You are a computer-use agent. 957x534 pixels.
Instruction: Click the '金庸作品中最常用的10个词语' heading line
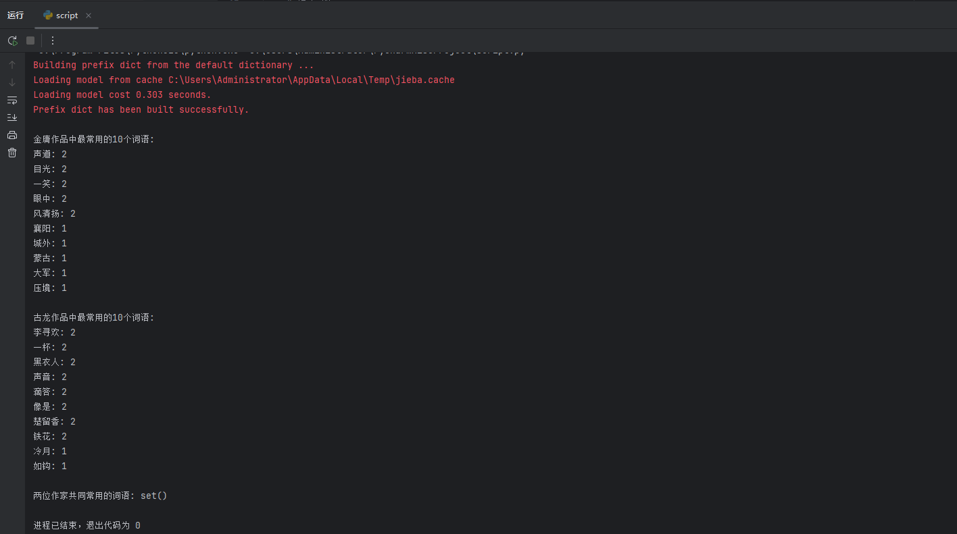tap(93, 139)
